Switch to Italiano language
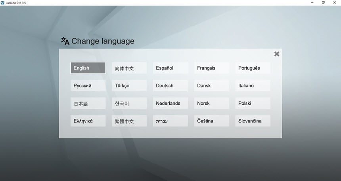 coord(253,86)
